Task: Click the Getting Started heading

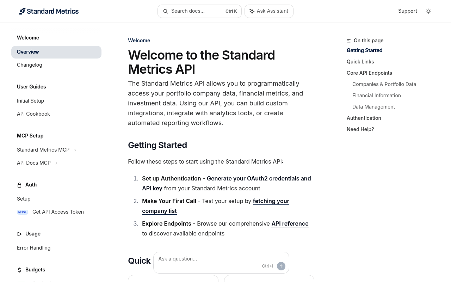Action: point(157,145)
